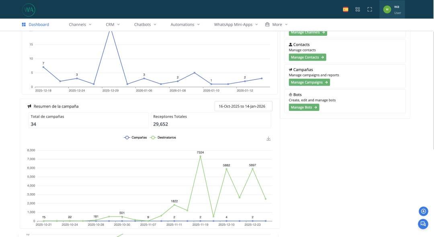This screenshot has width=434, height=237.
Task: Expand the CRM dropdown menu
Action: click(113, 25)
